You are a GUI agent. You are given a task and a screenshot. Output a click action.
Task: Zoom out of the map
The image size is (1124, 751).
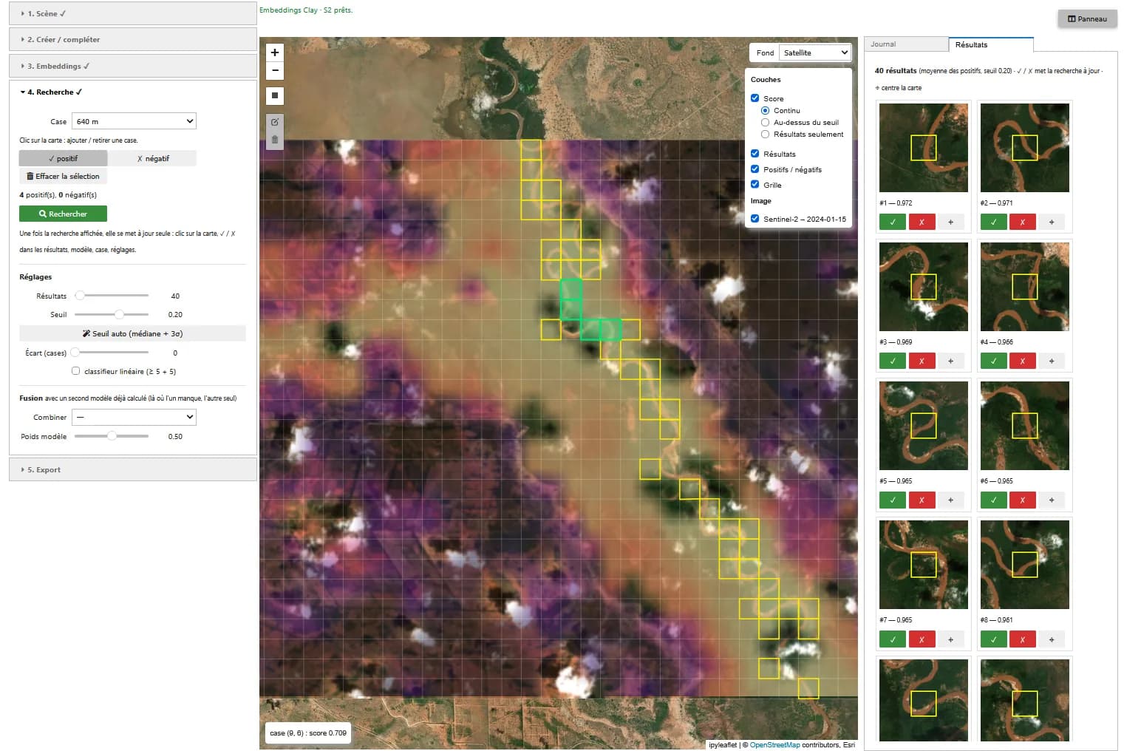tap(275, 71)
